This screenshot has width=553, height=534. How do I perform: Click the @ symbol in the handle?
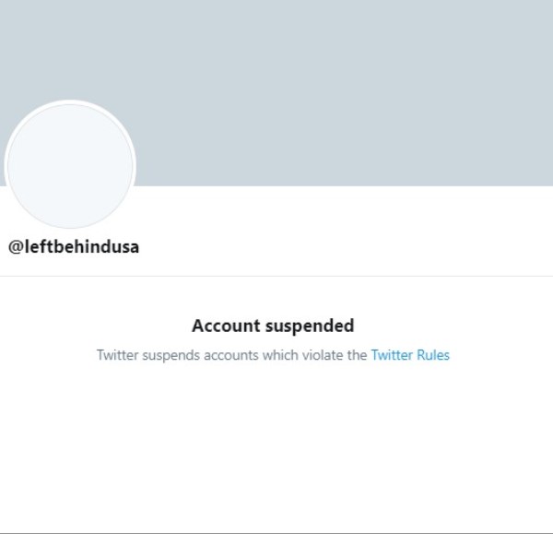point(16,247)
